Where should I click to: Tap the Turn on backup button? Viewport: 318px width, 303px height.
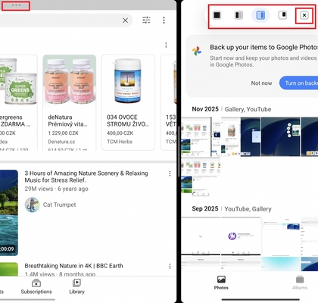[298, 83]
